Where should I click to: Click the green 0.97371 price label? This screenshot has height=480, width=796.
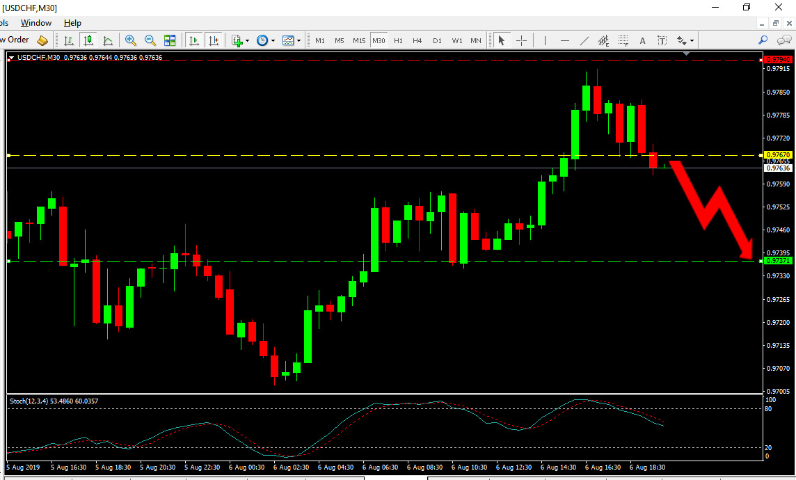(778, 261)
